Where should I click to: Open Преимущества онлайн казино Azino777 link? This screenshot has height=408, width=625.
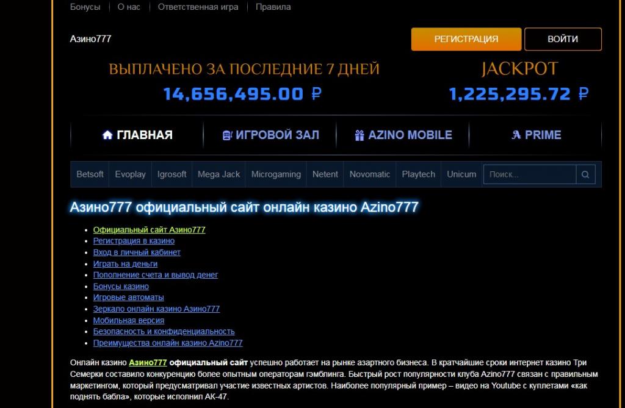[168, 343]
